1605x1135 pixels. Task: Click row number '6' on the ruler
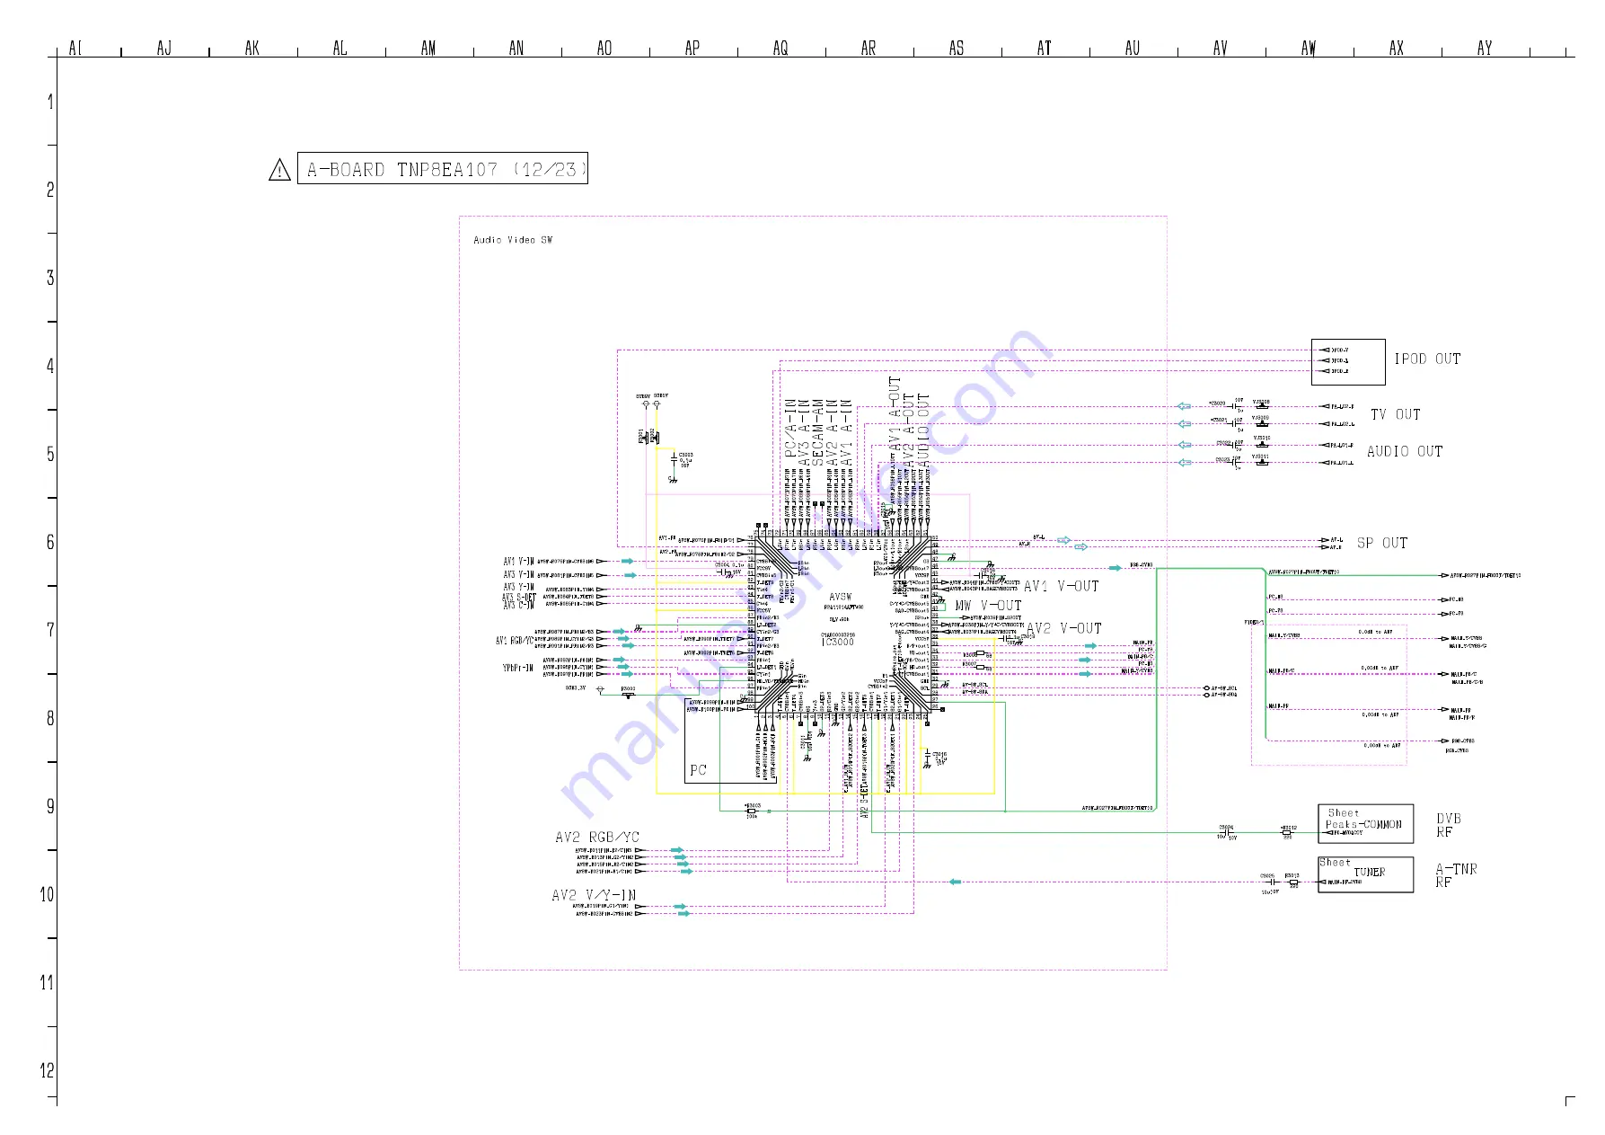pyautogui.click(x=50, y=542)
